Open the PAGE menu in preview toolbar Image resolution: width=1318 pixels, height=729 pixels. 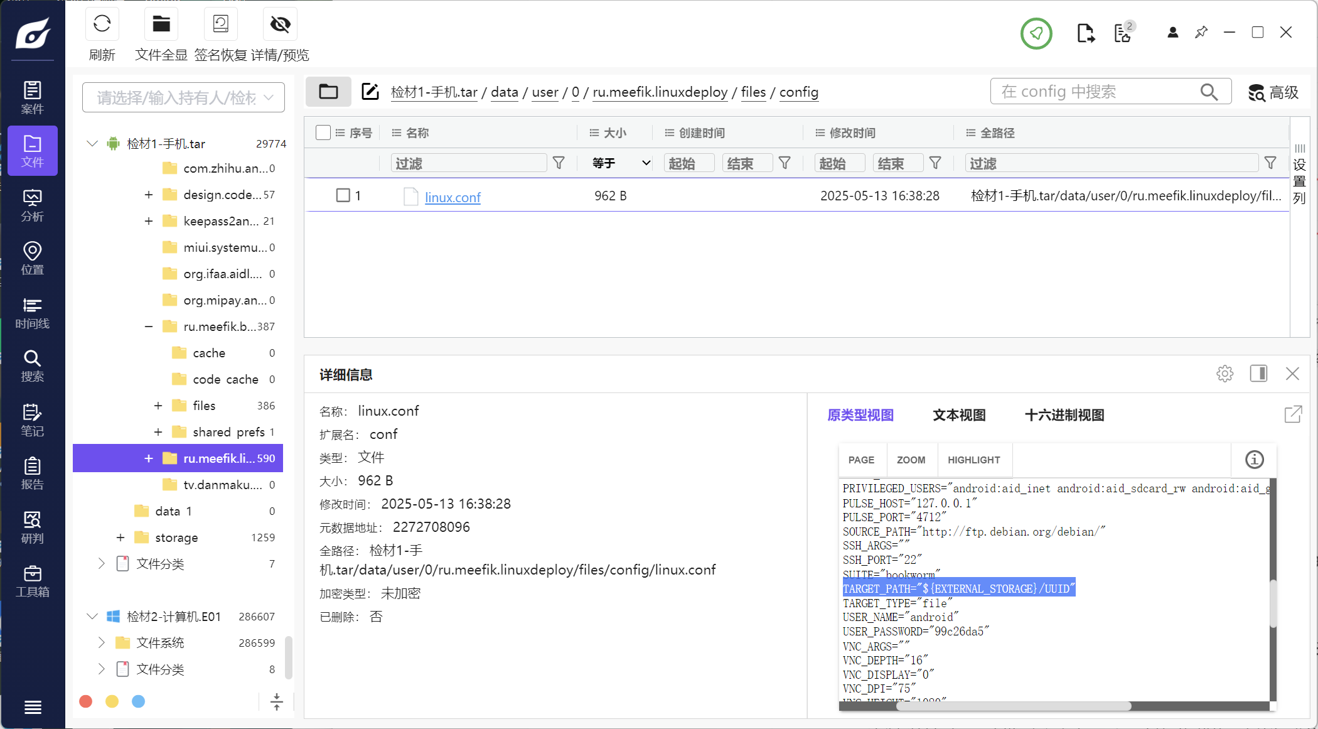861,460
